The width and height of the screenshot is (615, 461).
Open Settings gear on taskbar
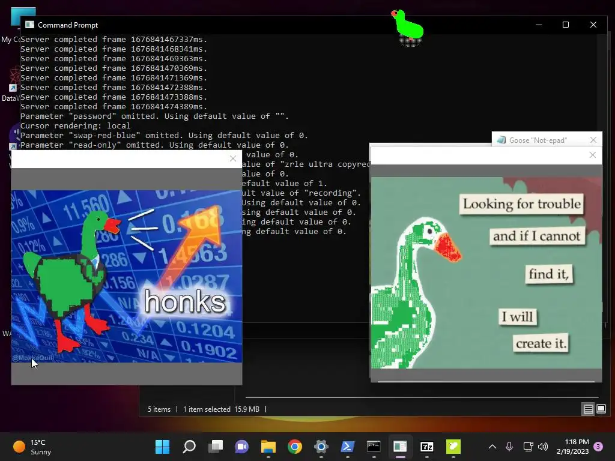(x=321, y=447)
